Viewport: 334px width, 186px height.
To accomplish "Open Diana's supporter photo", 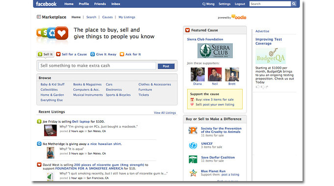I will point(197,74).
